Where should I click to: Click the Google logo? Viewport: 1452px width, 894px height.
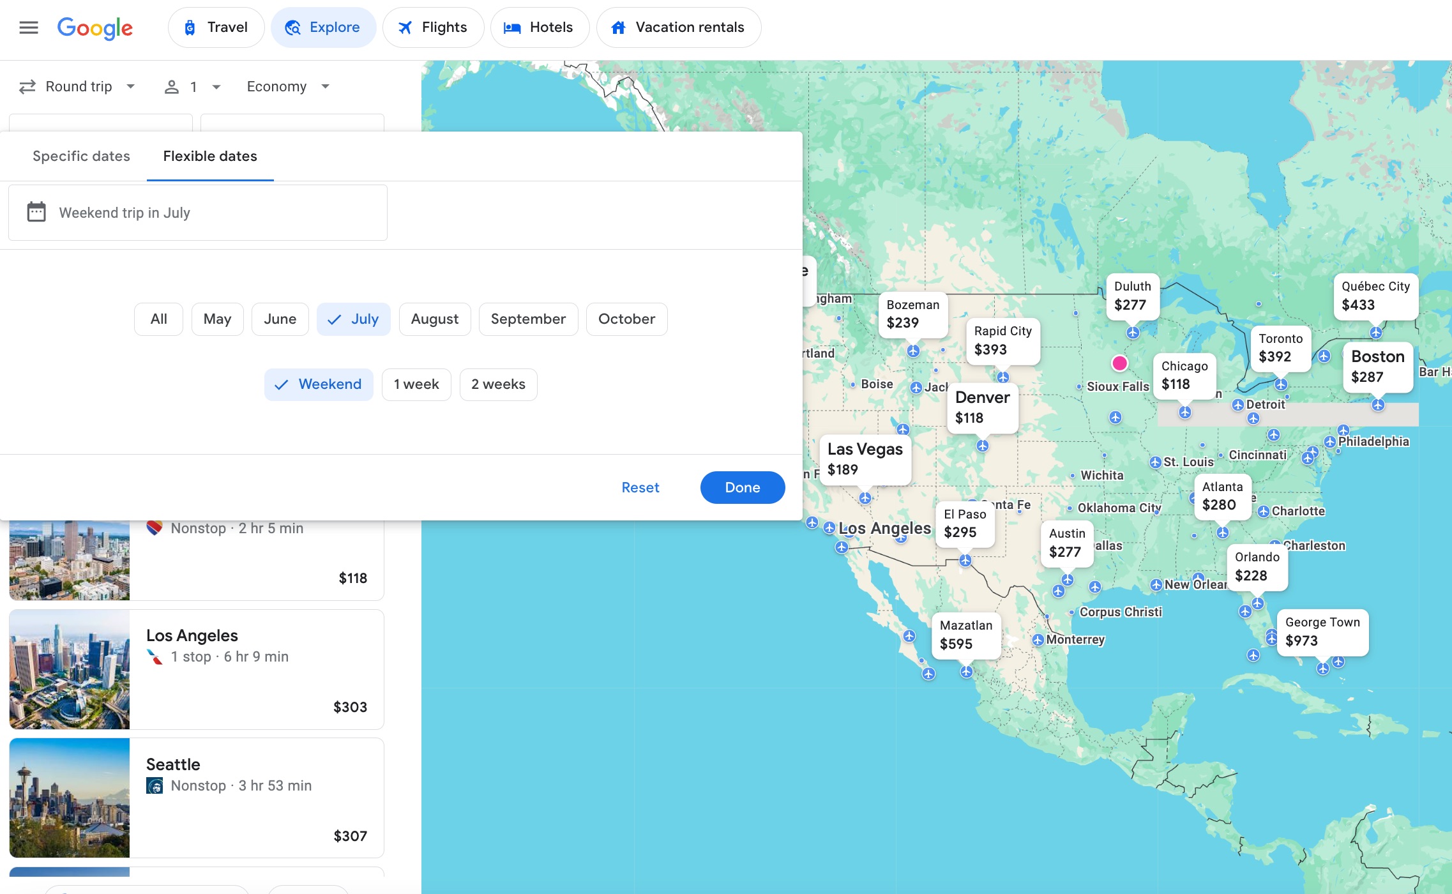95,27
